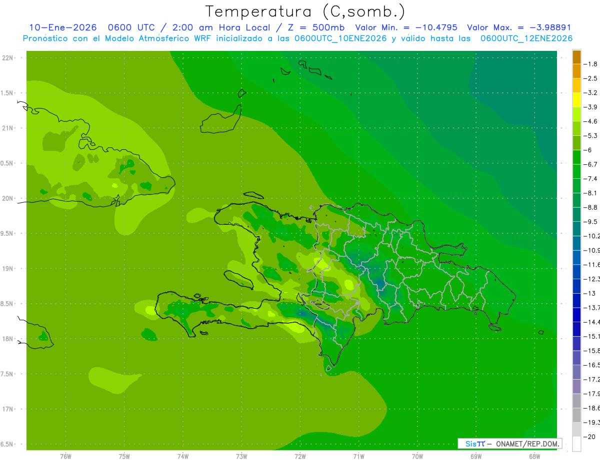
Task: Click the "76W" longitude label
Action: [65, 456]
